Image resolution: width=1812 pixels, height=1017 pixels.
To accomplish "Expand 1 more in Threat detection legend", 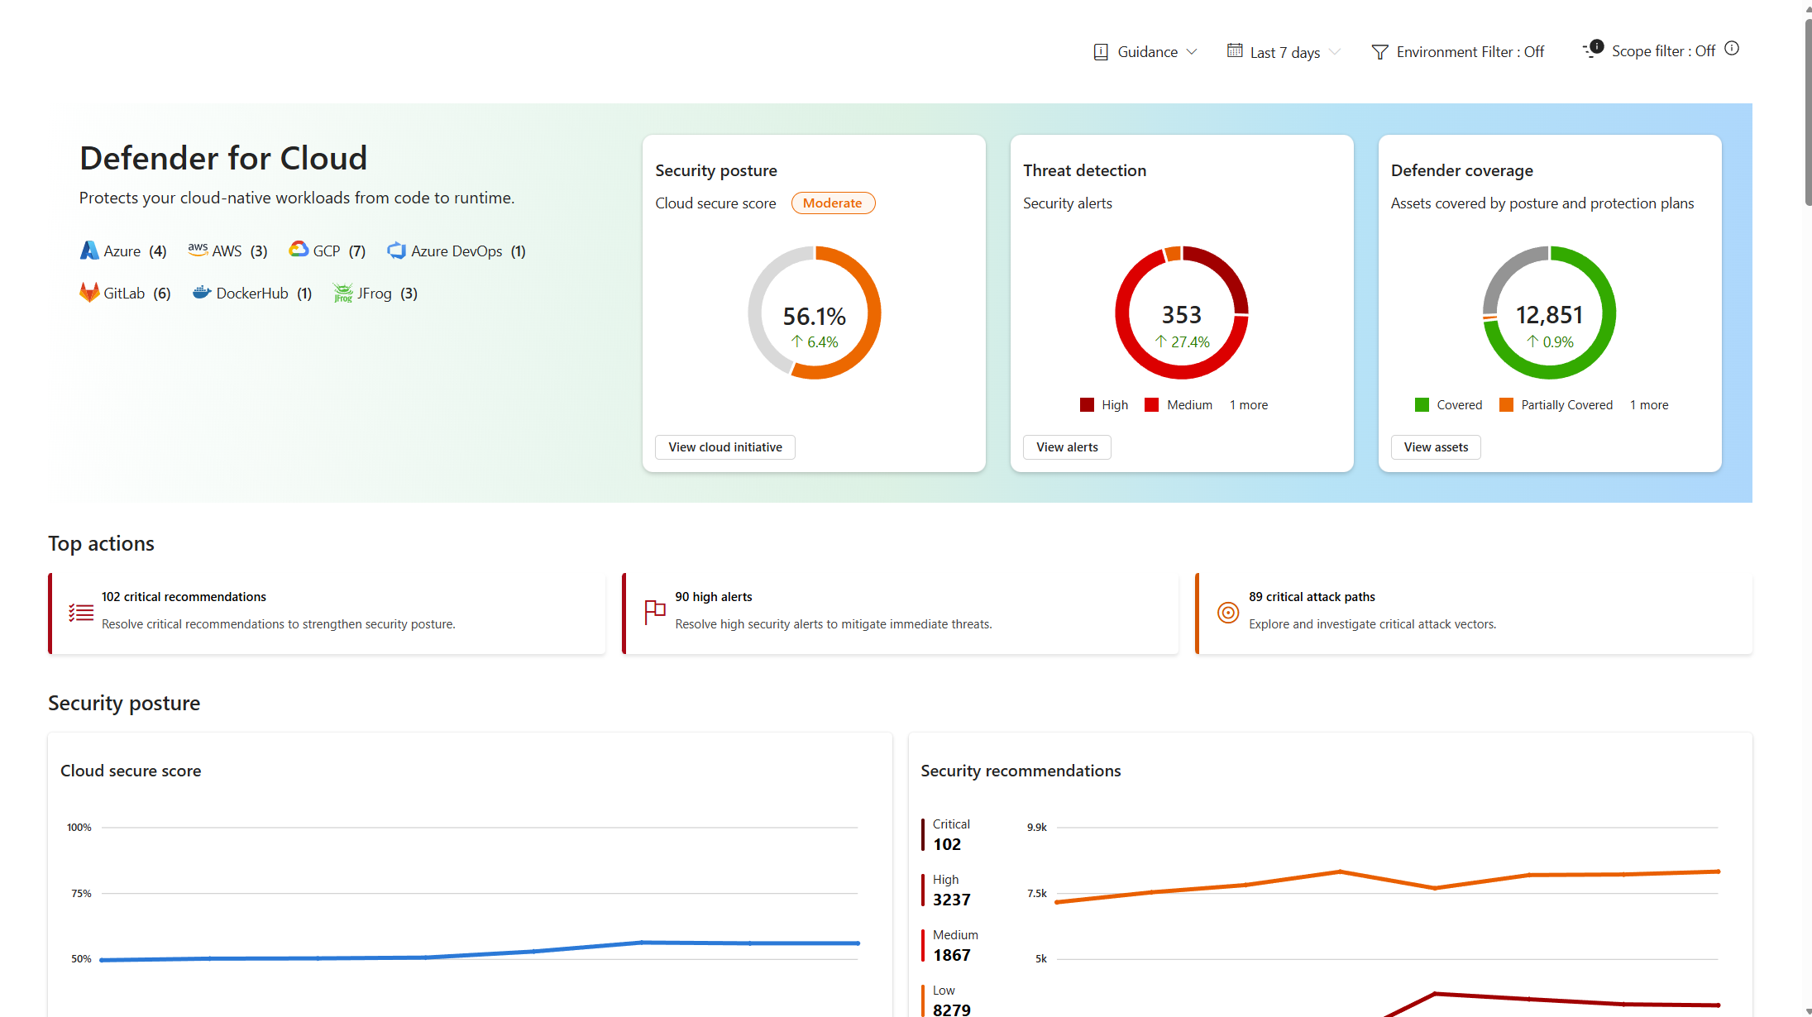I will (1248, 405).
